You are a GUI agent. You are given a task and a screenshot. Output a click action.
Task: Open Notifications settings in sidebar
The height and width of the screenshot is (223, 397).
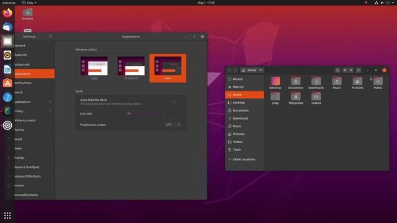click(35, 83)
